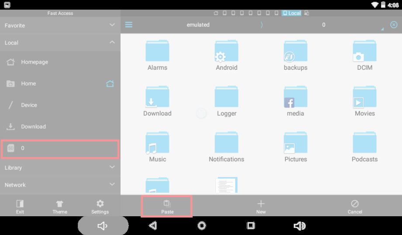Open the backups folder
The width and height of the screenshot is (402, 235).
[x=295, y=55]
